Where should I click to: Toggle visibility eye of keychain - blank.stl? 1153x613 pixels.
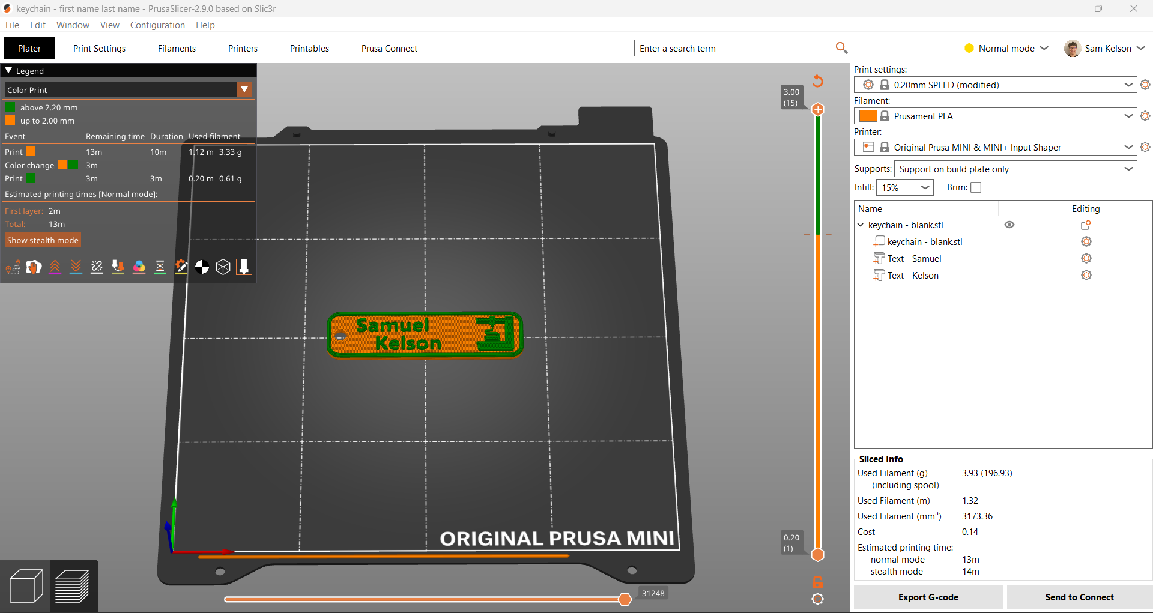pos(1009,225)
